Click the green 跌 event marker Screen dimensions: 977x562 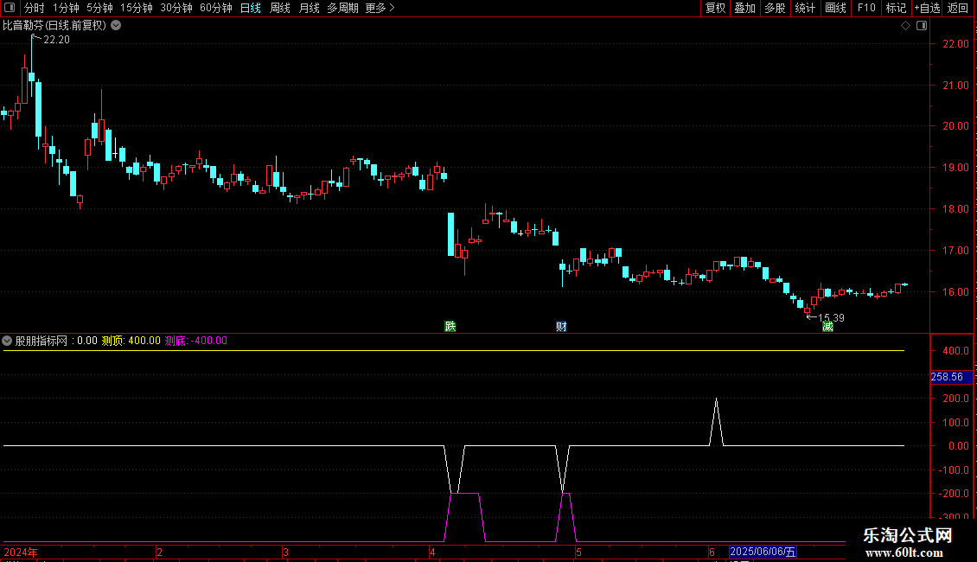(x=450, y=326)
